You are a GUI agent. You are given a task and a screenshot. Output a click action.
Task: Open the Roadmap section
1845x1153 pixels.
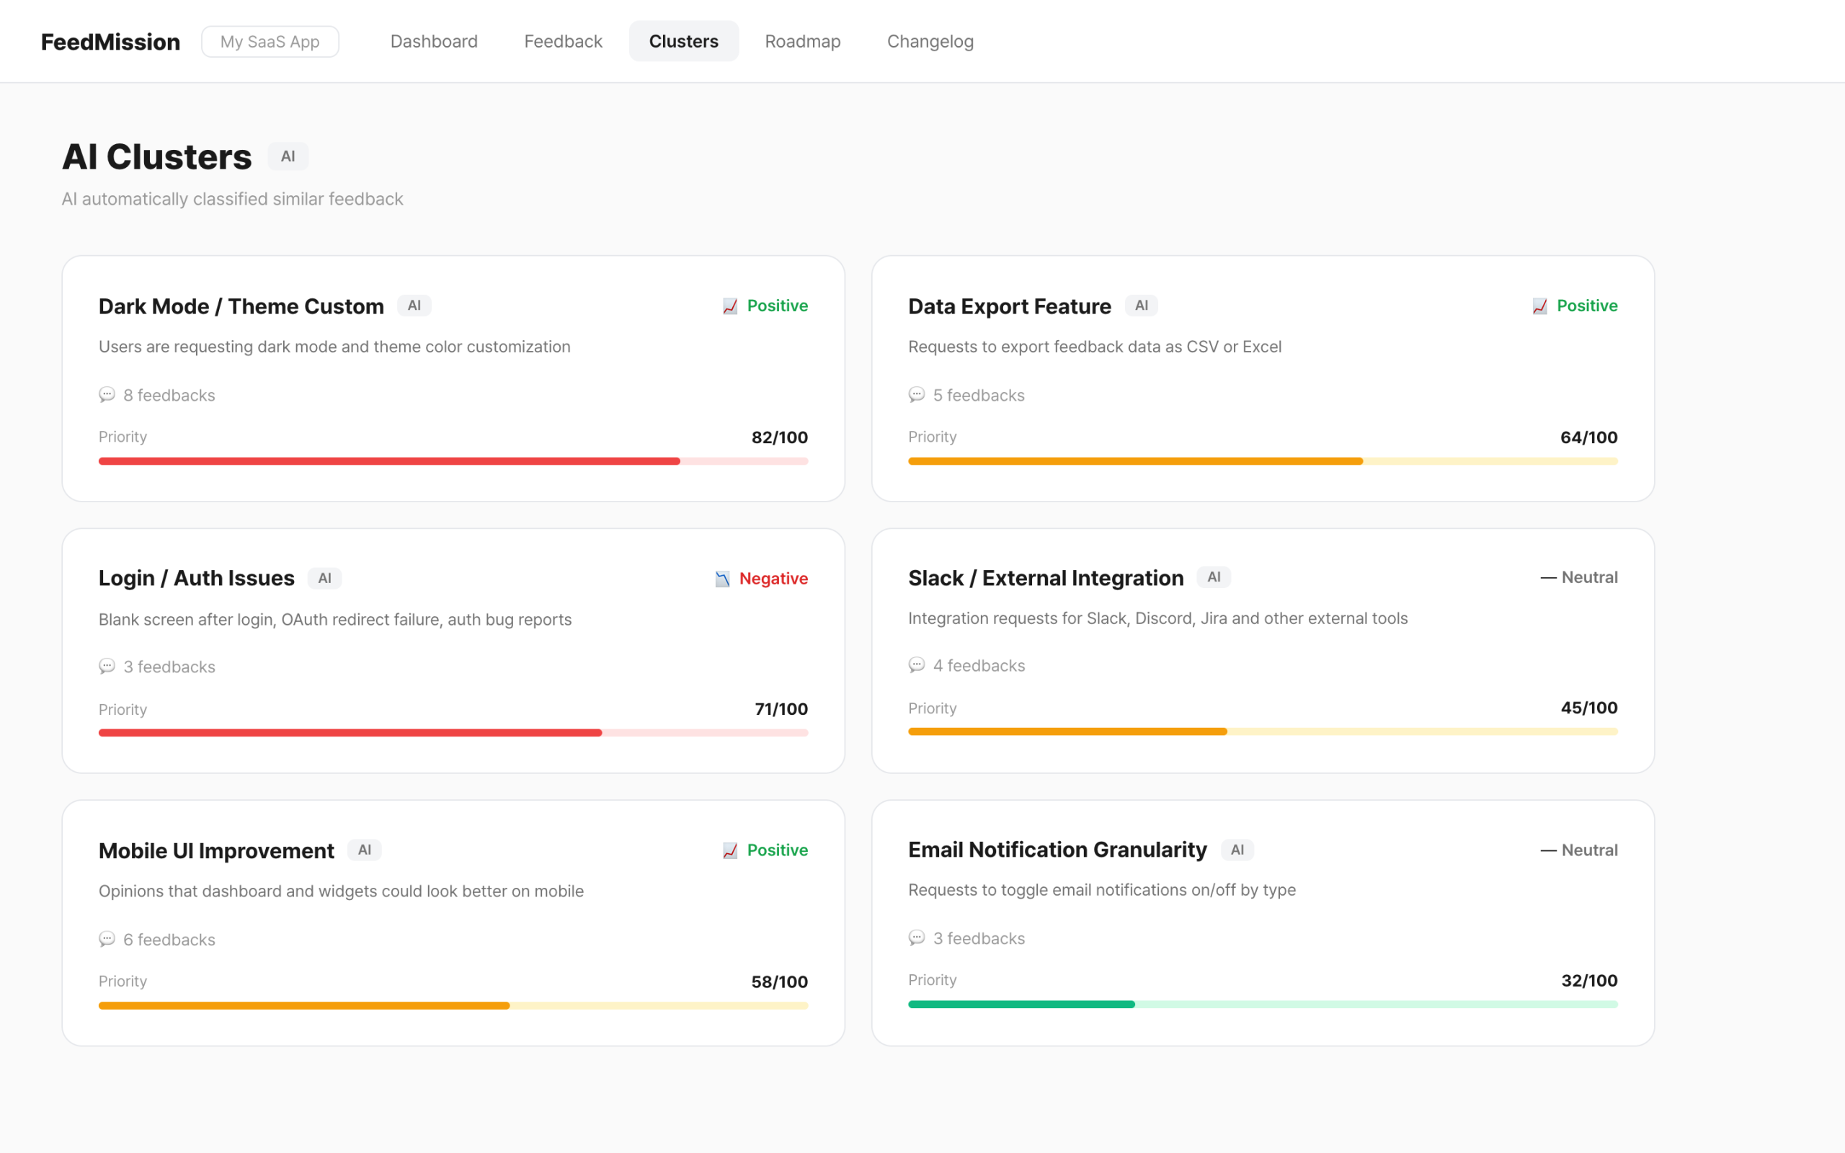tap(803, 41)
